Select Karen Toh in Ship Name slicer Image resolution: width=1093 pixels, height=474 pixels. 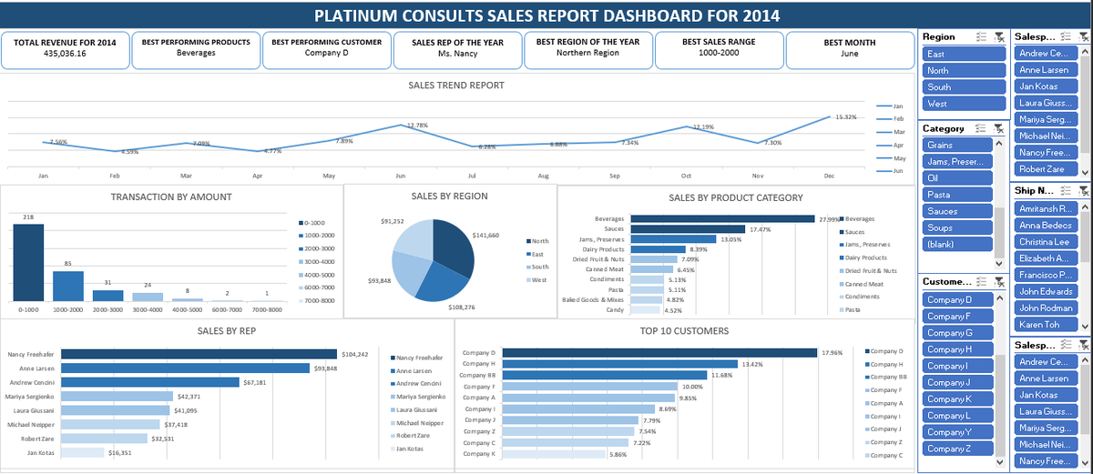(x=1045, y=325)
